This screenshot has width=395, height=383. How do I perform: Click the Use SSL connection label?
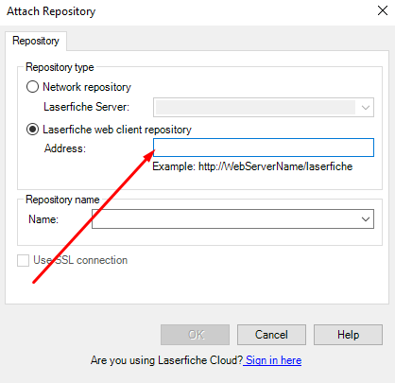point(80,260)
